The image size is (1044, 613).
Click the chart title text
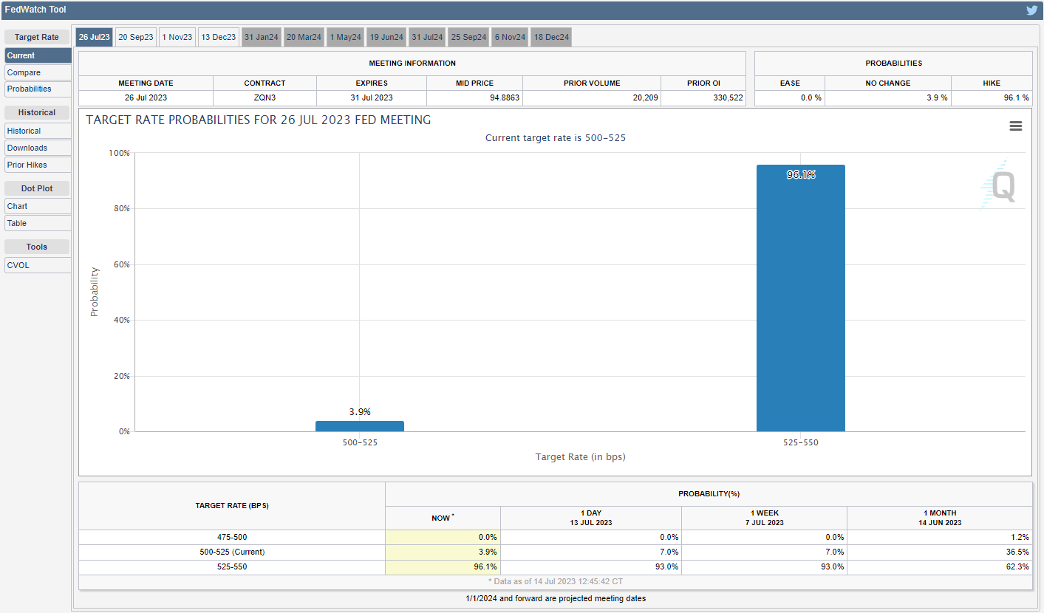pyautogui.click(x=259, y=120)
